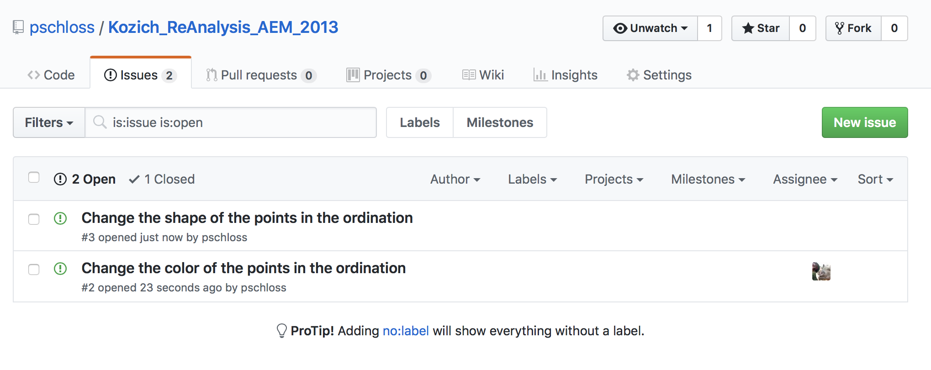The height and width of the screenshot is (370, 931).
Task: Click the assignee avatar on issue #2
Action: click(821, 271)
